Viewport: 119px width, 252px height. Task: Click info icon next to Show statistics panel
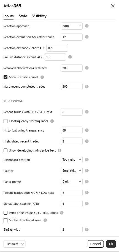click(x=42, y=77)
